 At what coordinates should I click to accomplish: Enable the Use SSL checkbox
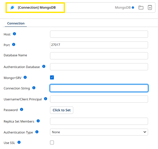[52, 143]
